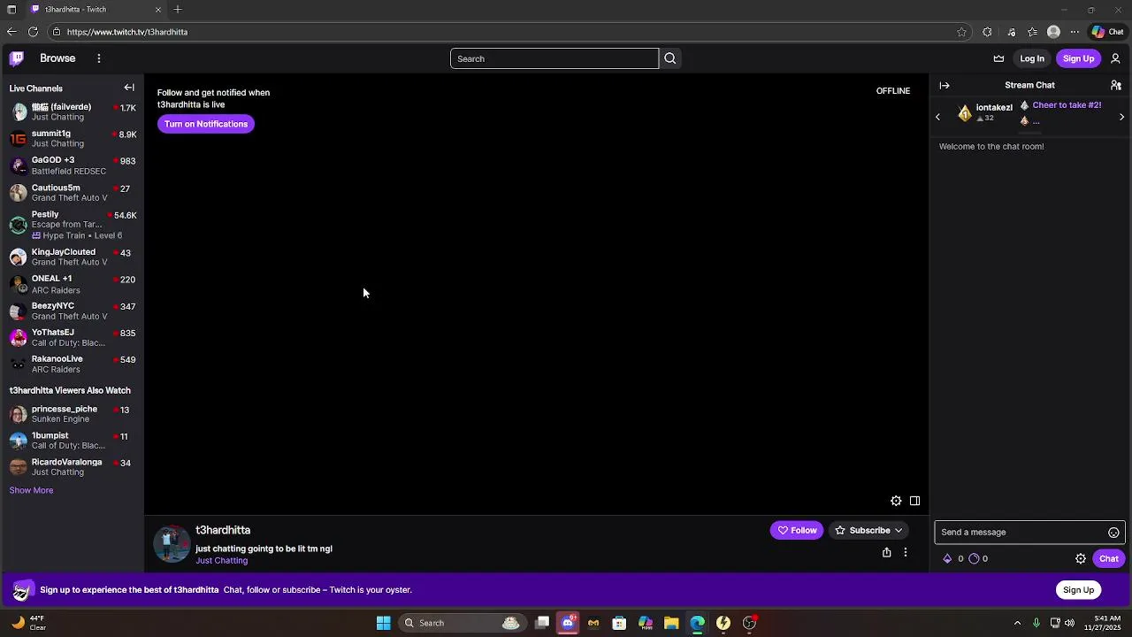Open browser settings and more menu
Image resolution: width=1132 pixels, height=637 pixels.
pos(1075,32)
